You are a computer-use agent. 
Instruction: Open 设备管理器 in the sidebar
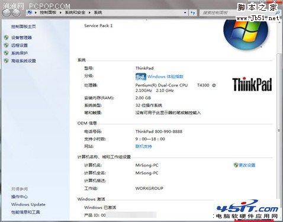coord(21,37)
